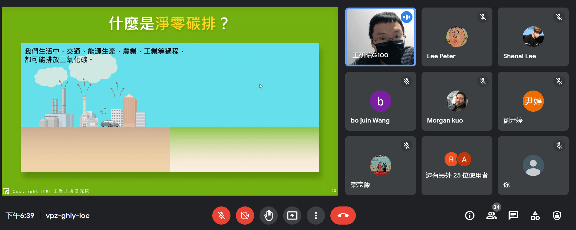Click Morgan kuo's avatar photo
This screenshot has width=576, height=230.
tap(457, 101)
